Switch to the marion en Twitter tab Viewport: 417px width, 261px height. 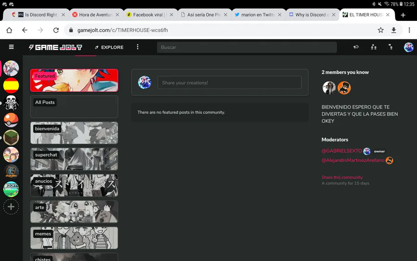[x=258, y=15]
